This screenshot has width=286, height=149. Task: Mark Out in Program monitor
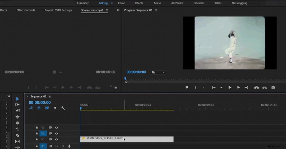(x=203, y=87)
